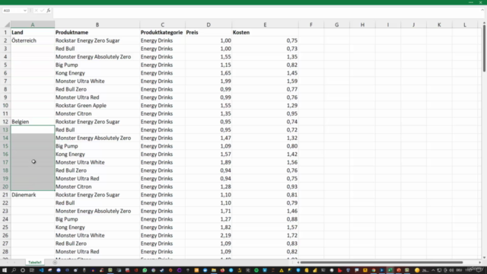Open the Name Box dropdown arrow
487x274 pixels.
25,11
